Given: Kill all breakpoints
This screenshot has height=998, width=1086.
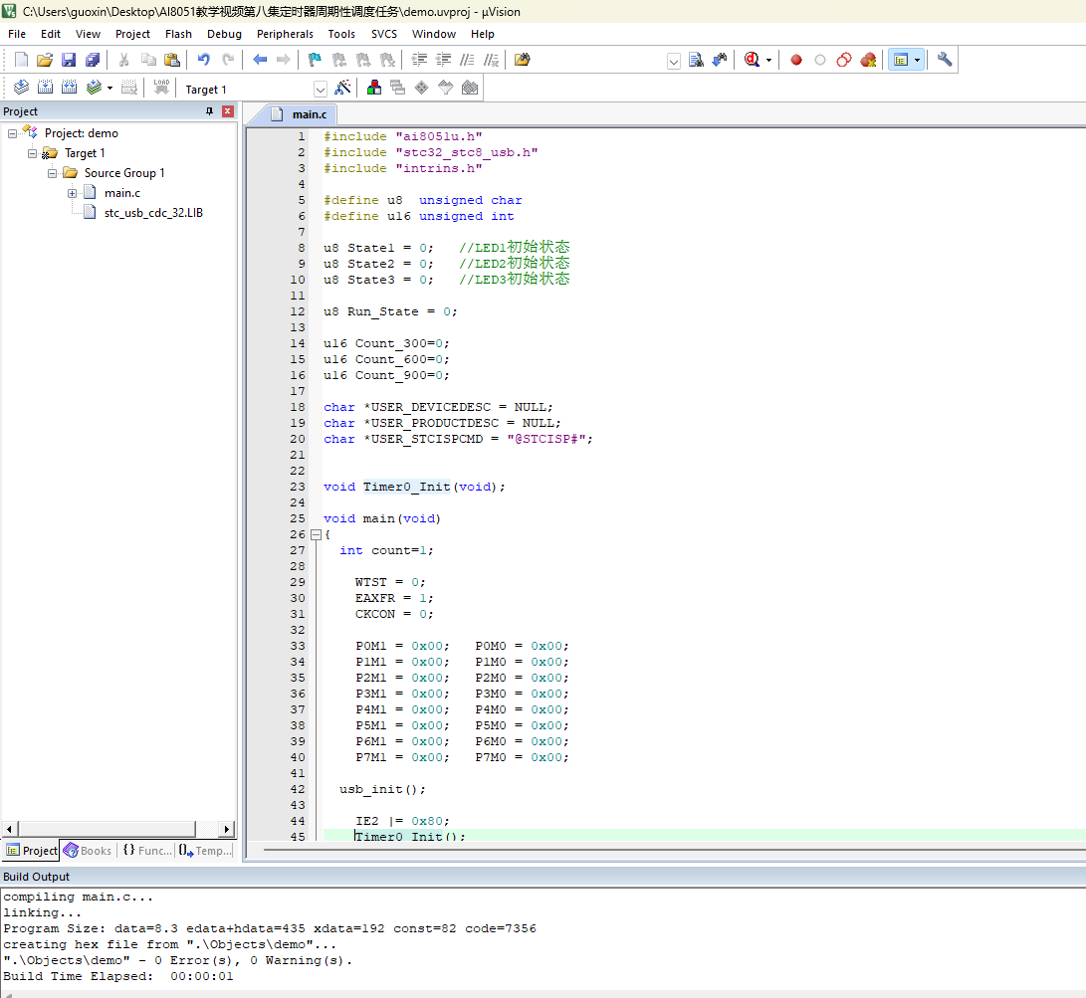Looking at the screenshot, I should 869,60.
